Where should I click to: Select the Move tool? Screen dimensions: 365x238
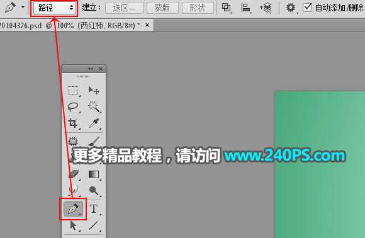point(94,91)
